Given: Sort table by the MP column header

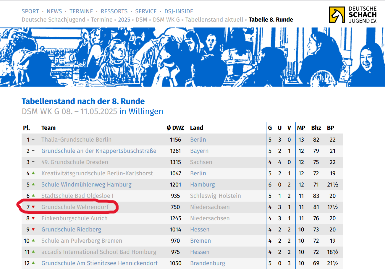Looking at the screenshot, I should (301, 128).
